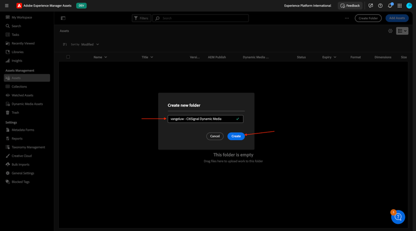This screenshot has width=416, height=231.
Task: Click the assets Search field
Action: coord(201,18)
